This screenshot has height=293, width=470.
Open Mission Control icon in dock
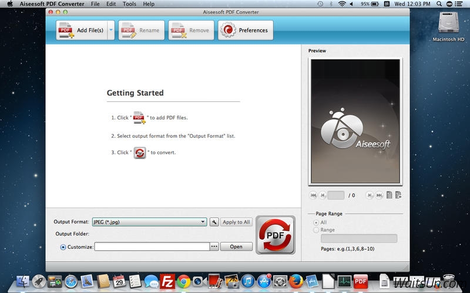pyautogui.click(x=55, y=282)
